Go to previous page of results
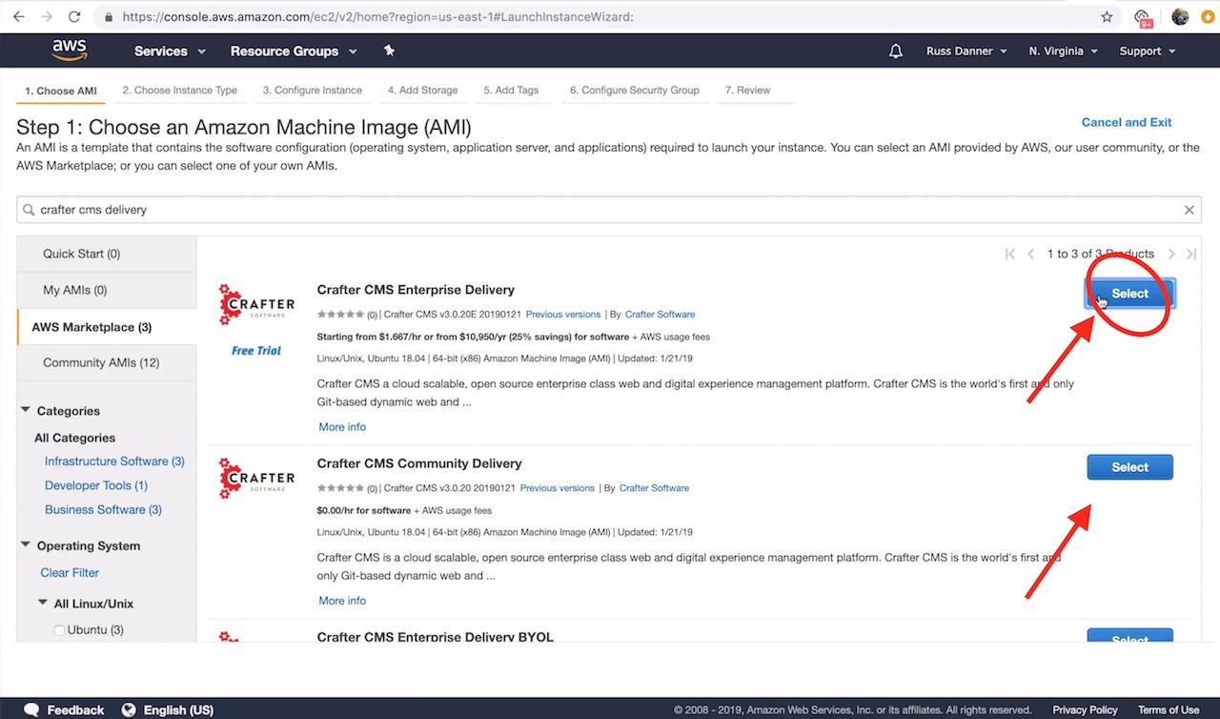This screenshot has height=719, width=1220. coord(1030,254)
